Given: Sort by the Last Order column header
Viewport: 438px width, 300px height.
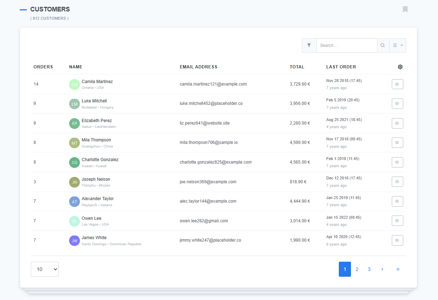Looking at the screenshot, I should coord(341,67).
